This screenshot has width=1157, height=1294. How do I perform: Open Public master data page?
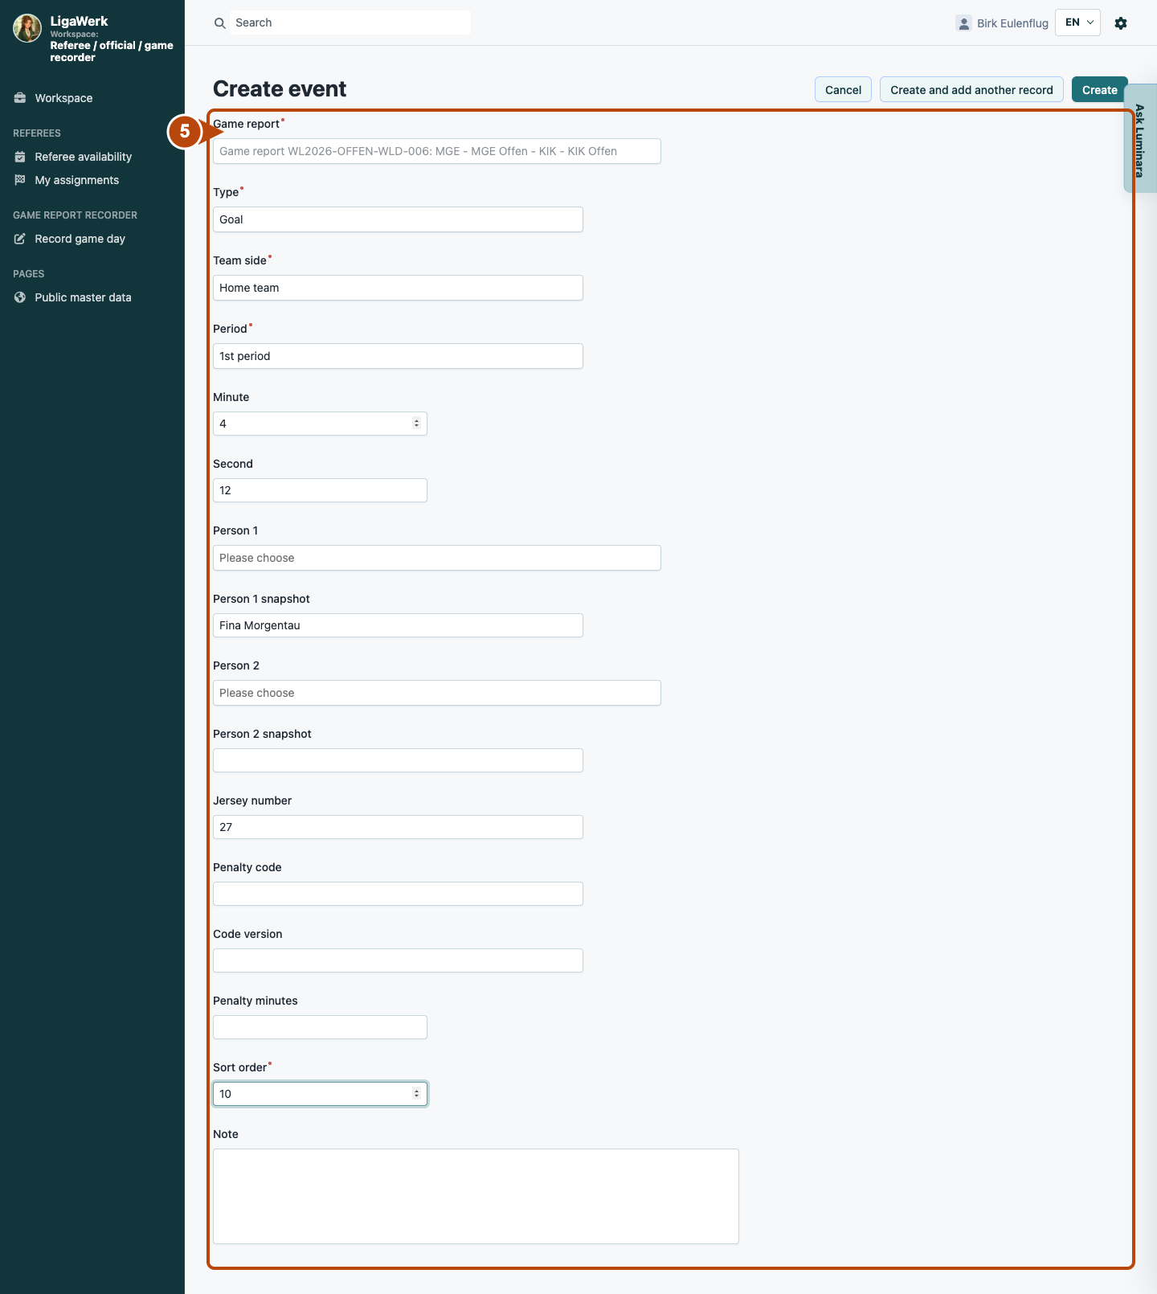(x=83, y=297)
